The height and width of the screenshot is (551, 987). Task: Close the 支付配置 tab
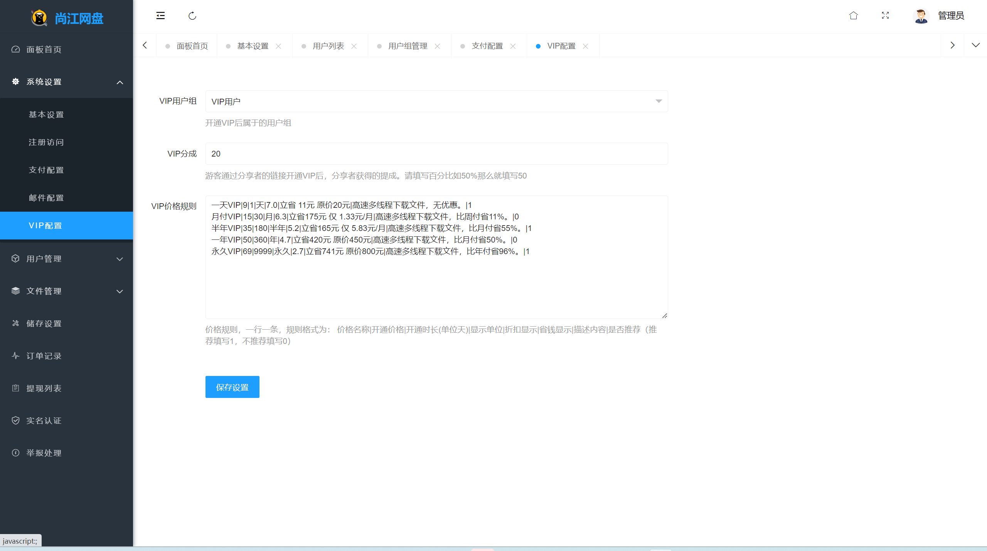pyautogui.click(x=513, y=46)
